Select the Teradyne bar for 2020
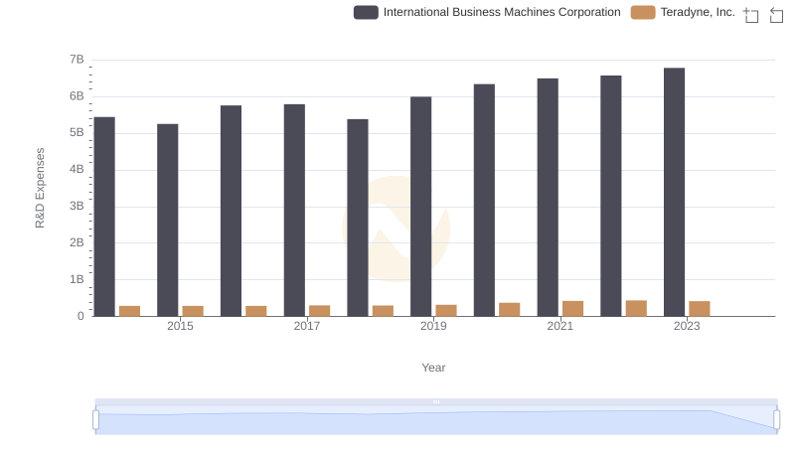The height and width of the screenshot is (458, 795). tap(510, 310)
